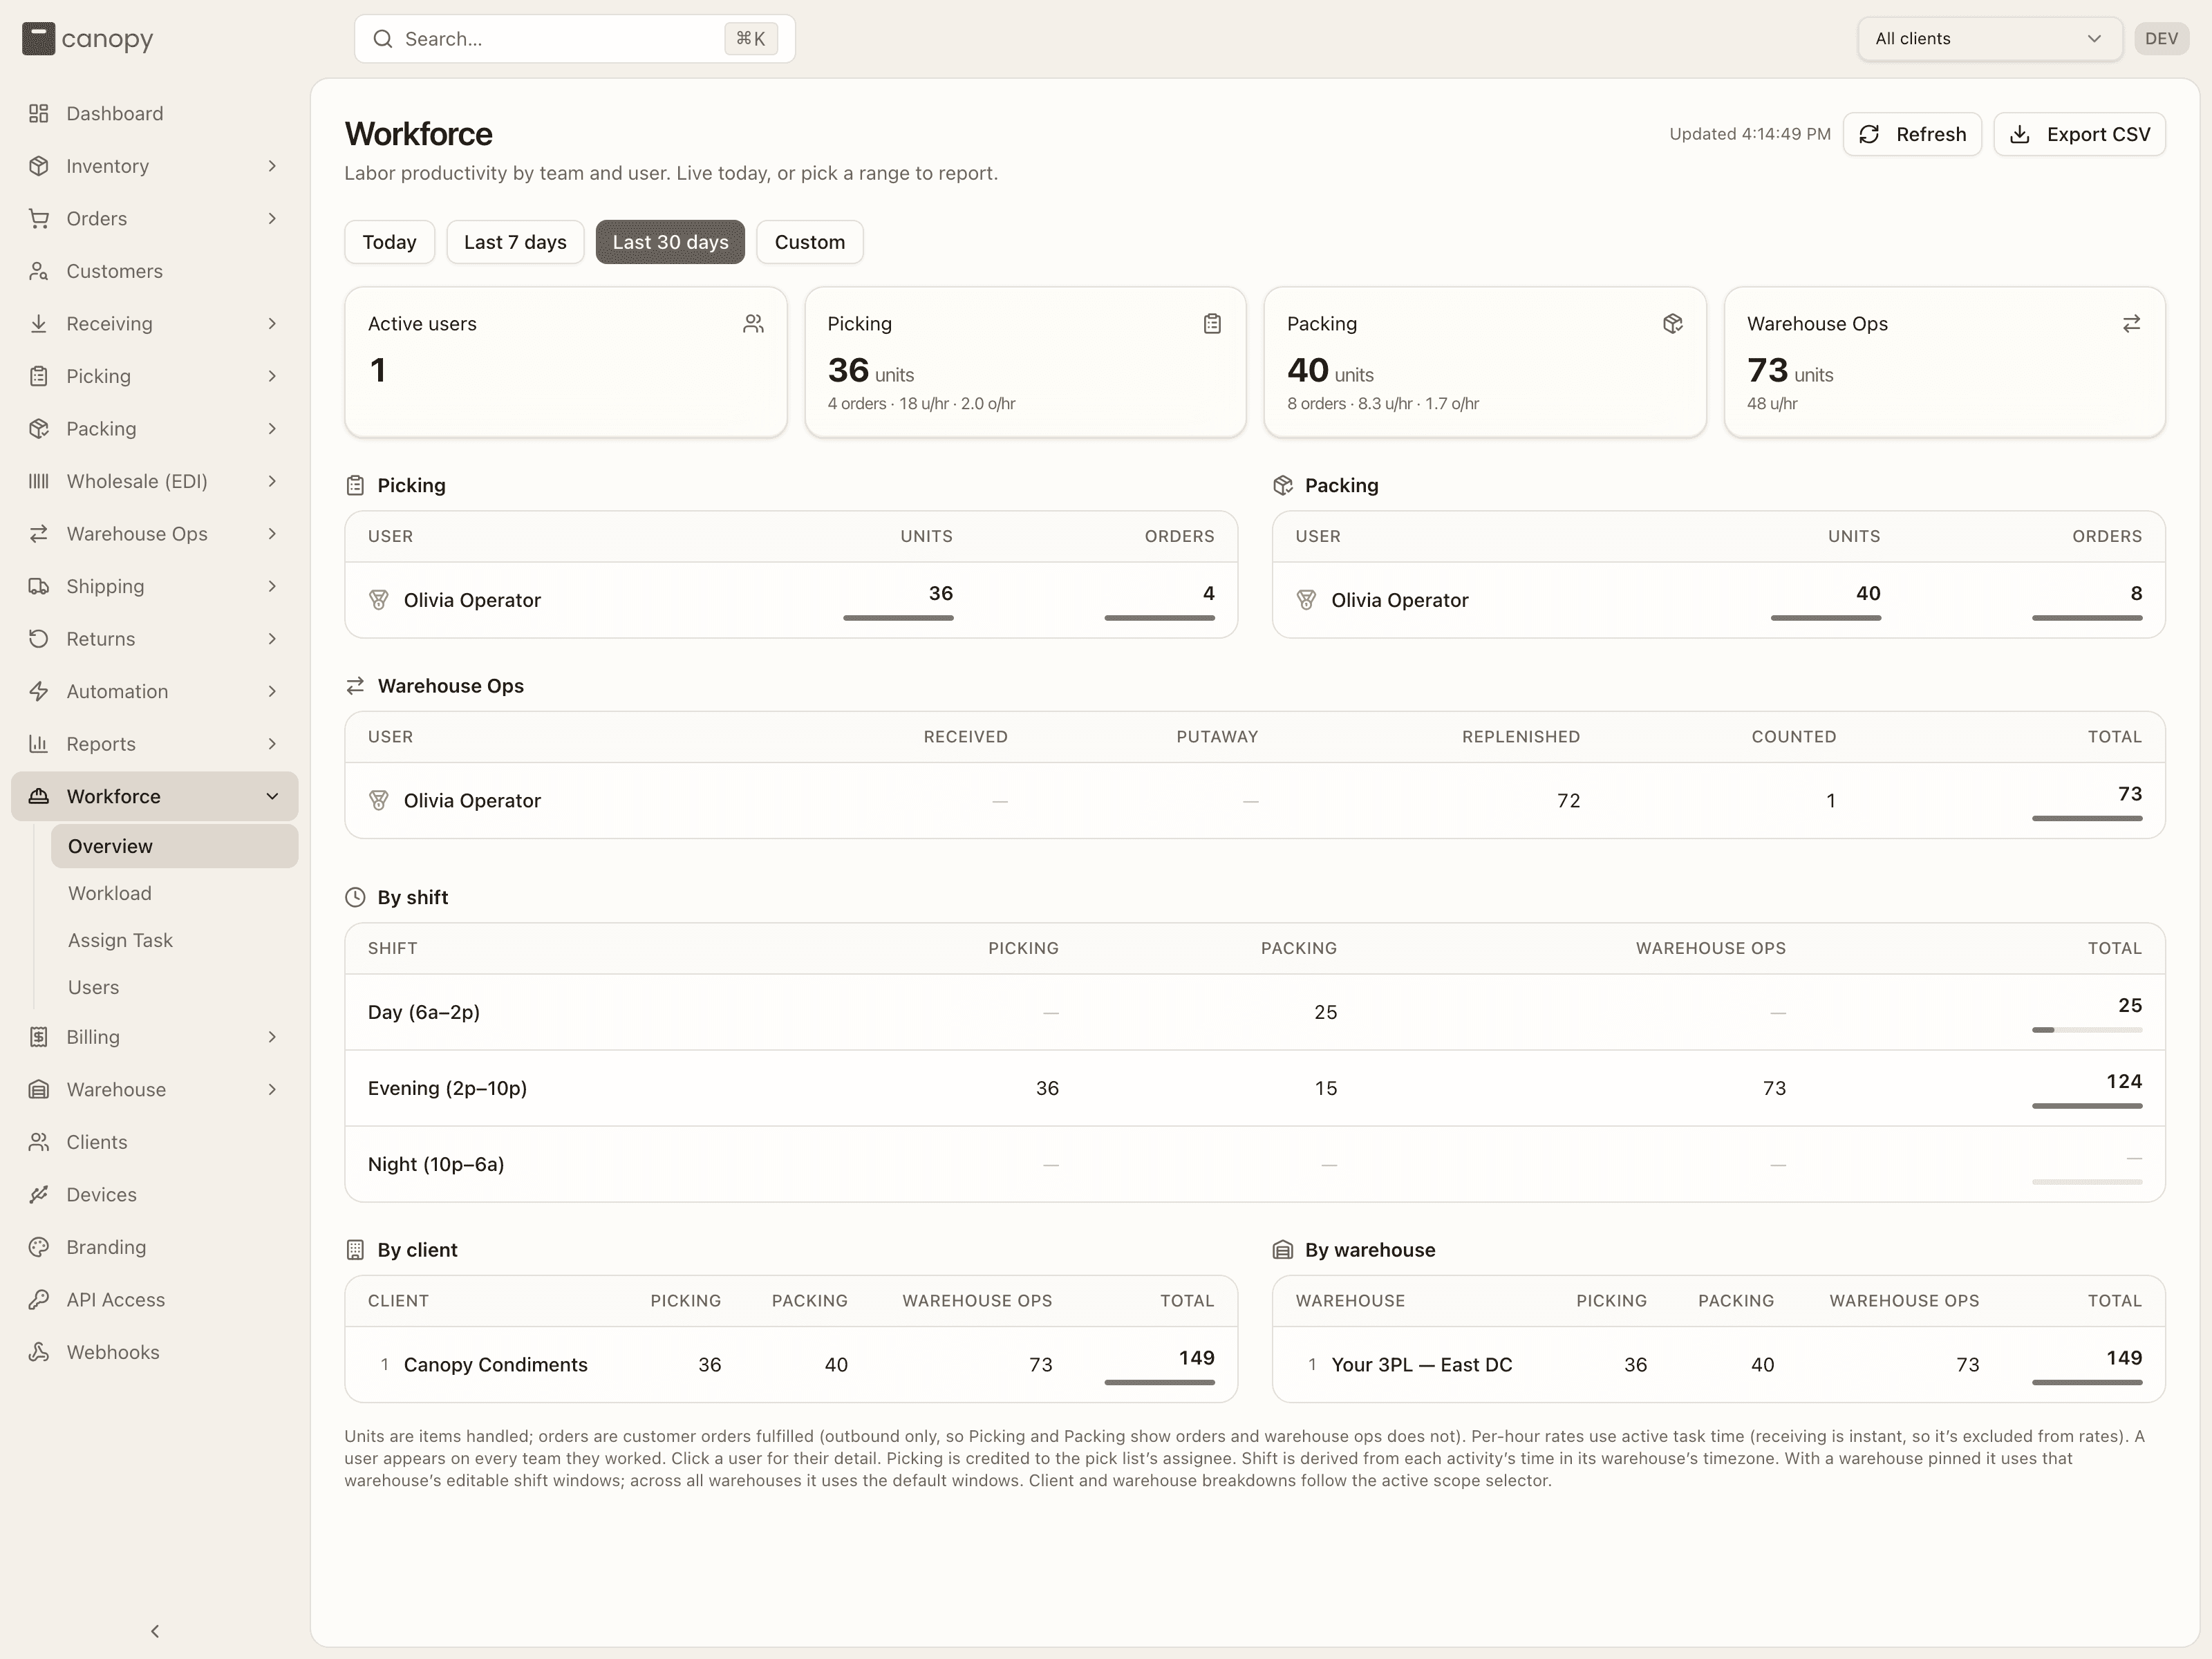Screen dimensions: 2212x1659
Task: Select the Today range tab
Action: (389, 242)
